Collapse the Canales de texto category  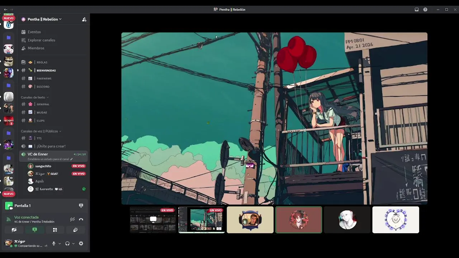click(34, 97)
